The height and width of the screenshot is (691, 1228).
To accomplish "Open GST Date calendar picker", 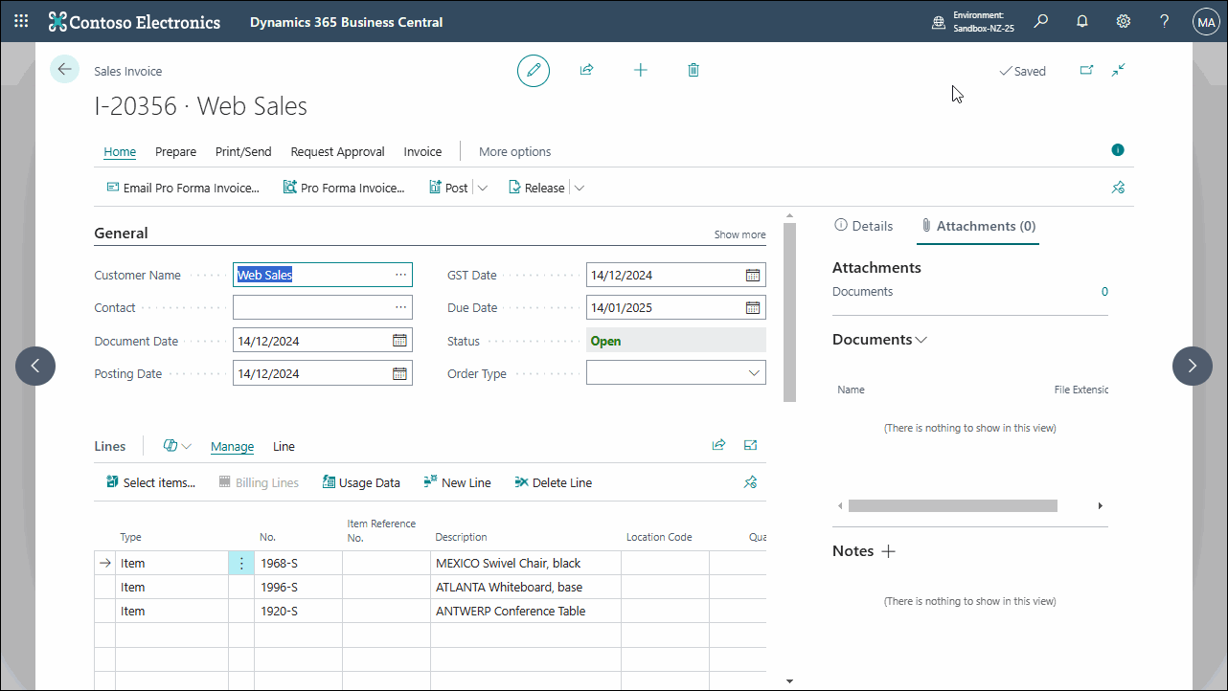I will pos(753,275).
